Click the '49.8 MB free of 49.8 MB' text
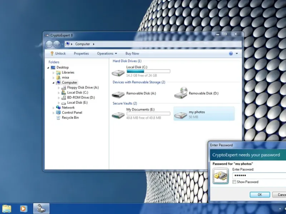This screenshot has height=214, width=286. [144, 118]
